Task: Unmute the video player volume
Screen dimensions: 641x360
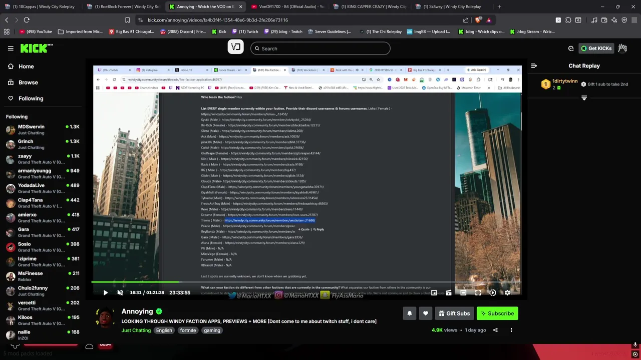Action: 120,292
